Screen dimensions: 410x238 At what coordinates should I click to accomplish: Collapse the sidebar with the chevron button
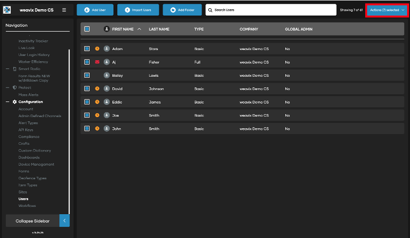tap(65, 221)
